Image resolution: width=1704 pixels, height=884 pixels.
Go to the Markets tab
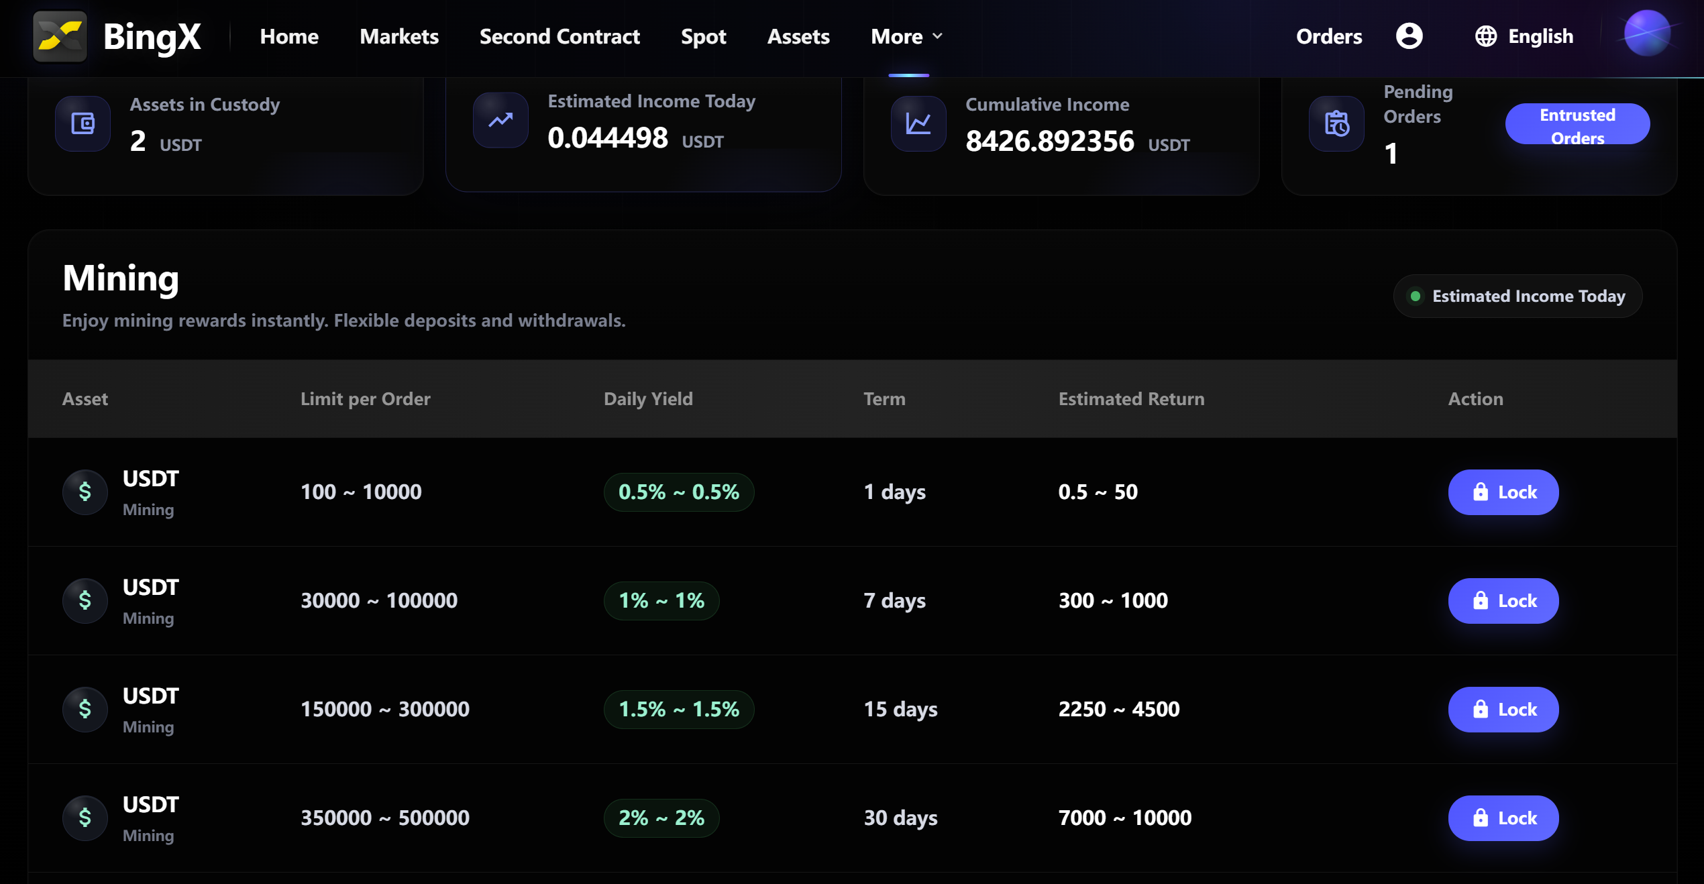pos(399,36)
